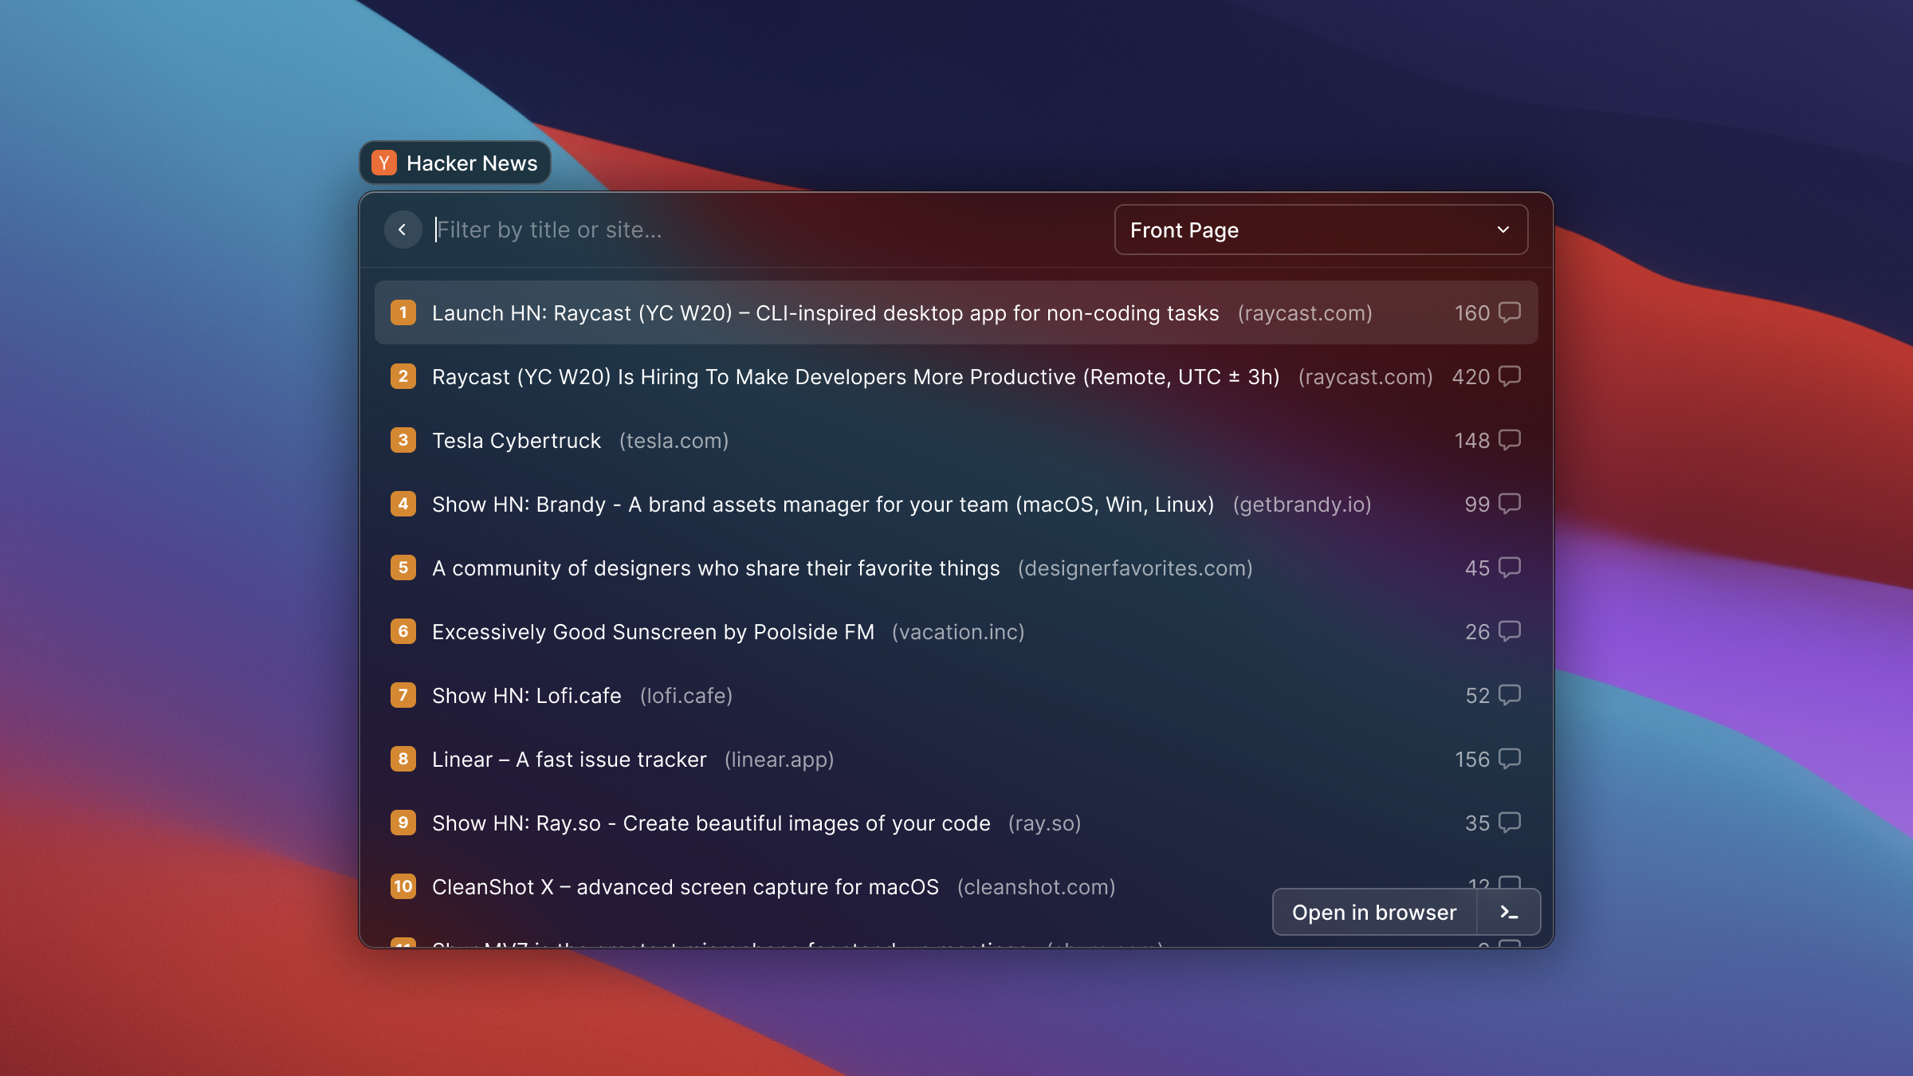Click the (getbrandy.io) domain text
This screenshot has width=1913, height=1076.
(x=1302, y=505)
